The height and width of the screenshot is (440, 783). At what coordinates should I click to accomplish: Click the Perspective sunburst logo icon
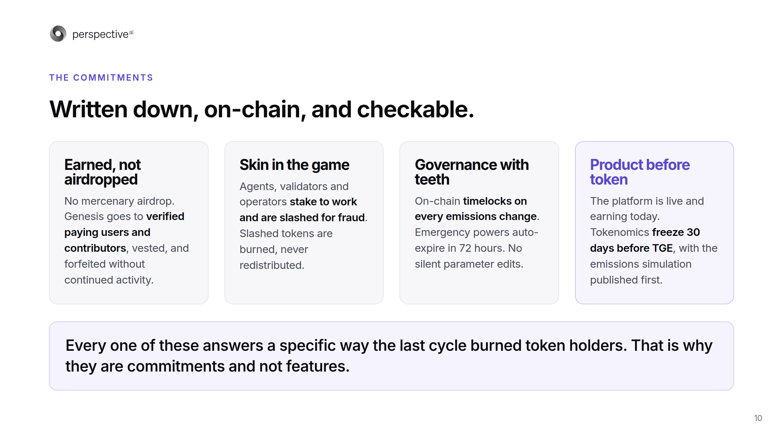point(58,34)
